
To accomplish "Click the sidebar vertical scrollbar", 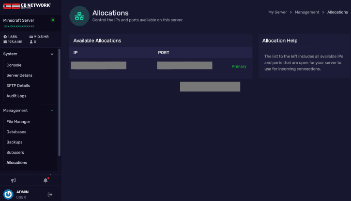I will 59,101.
